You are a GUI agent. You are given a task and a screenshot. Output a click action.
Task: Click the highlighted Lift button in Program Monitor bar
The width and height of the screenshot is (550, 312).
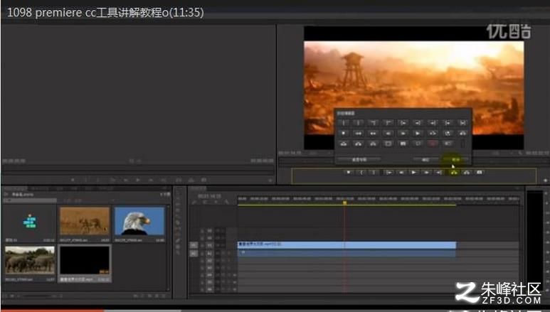tap(454, 172)
